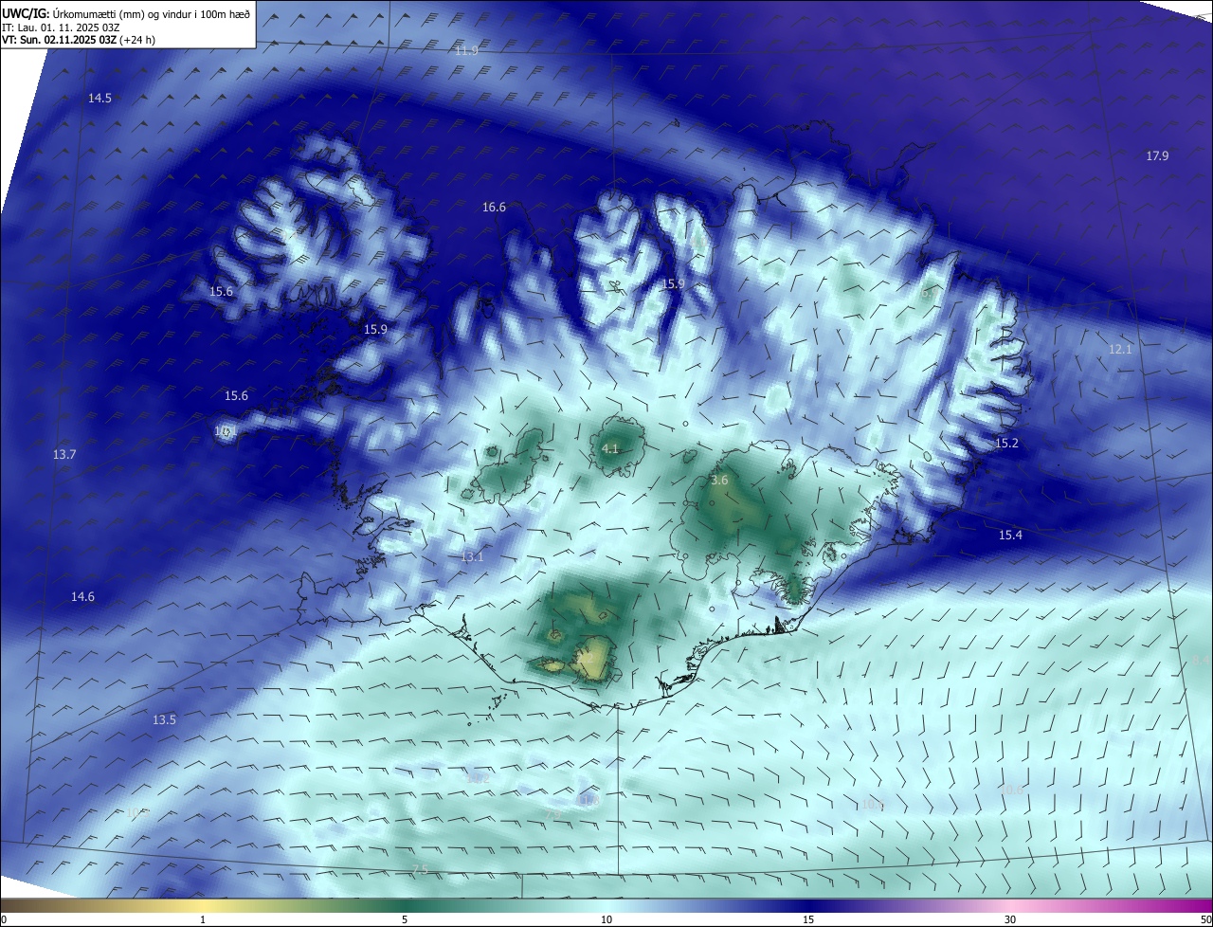Select the 16.6 value label
Viewport: 1213px width, 927px height.
click(494, 207)
